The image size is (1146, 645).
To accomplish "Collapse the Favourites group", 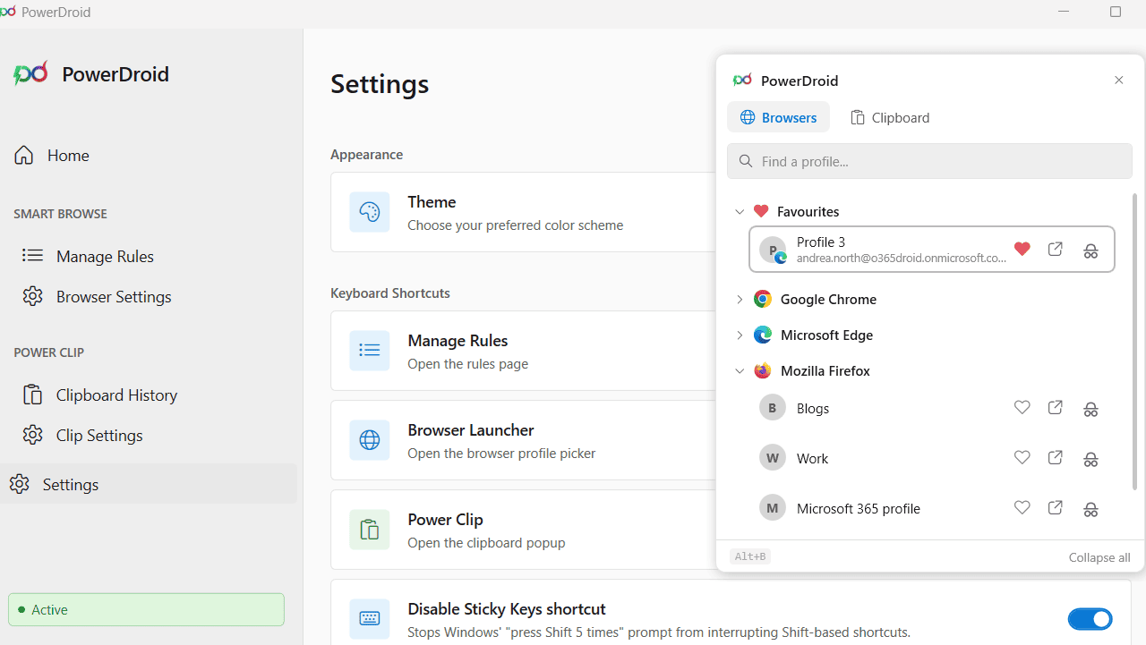I will click(740, 211).
